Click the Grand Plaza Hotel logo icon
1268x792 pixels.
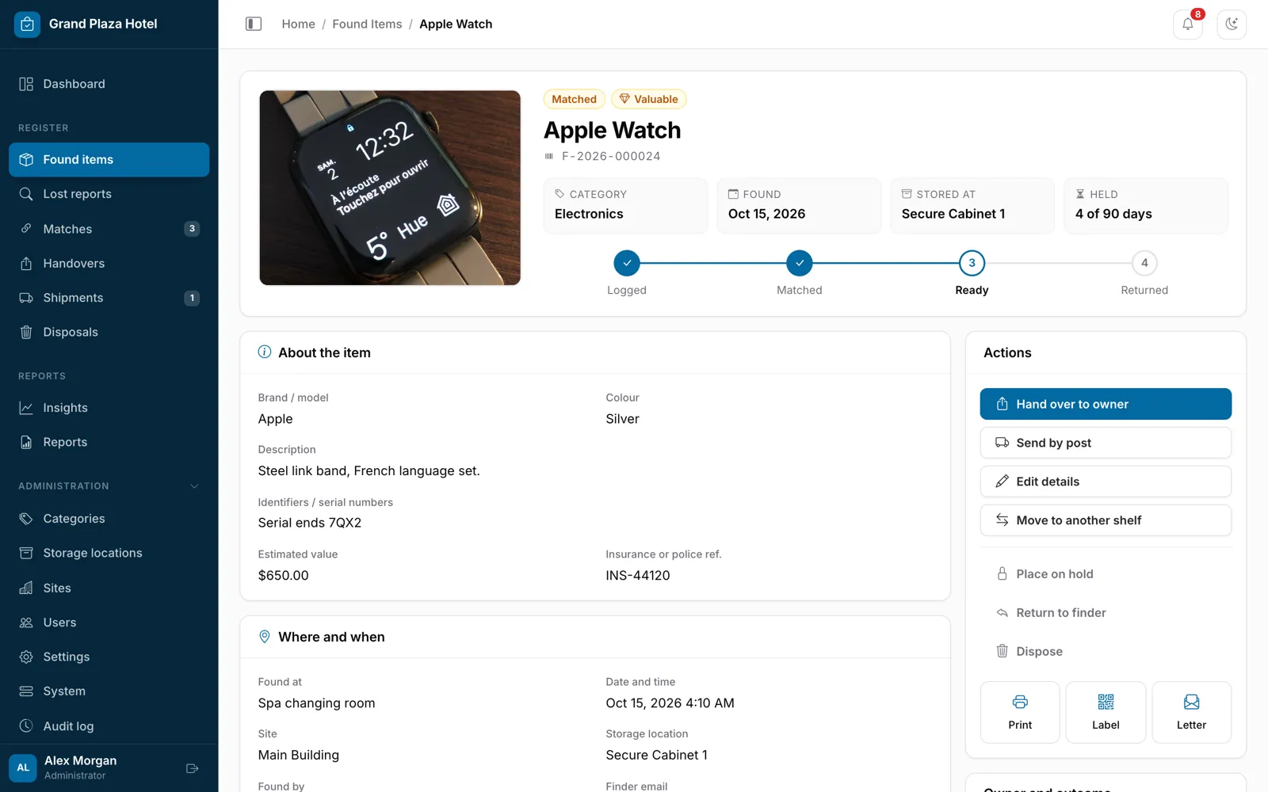click(27, 24)
